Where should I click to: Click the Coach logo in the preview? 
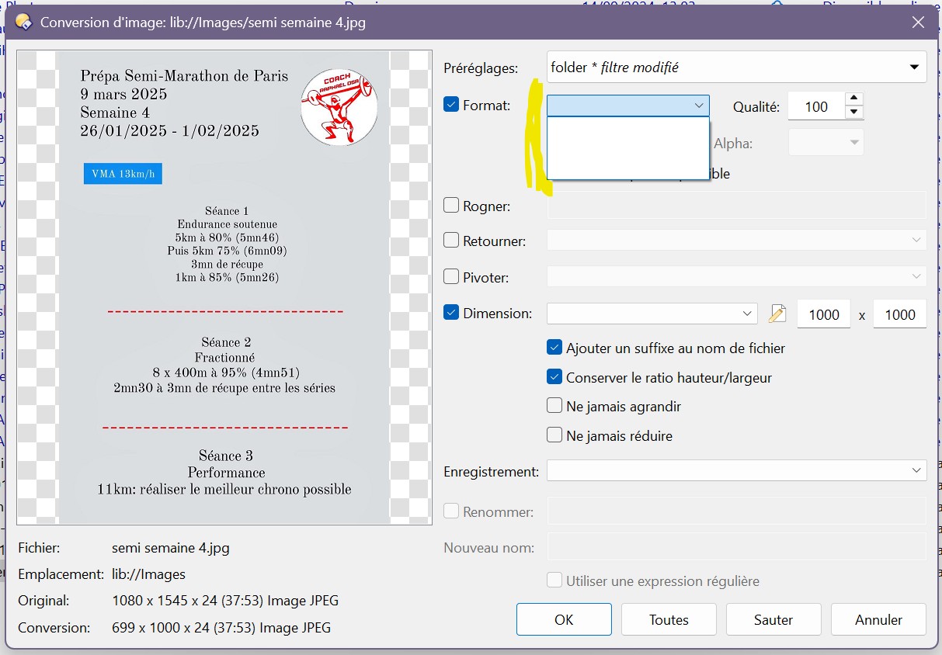click(339, 107)
